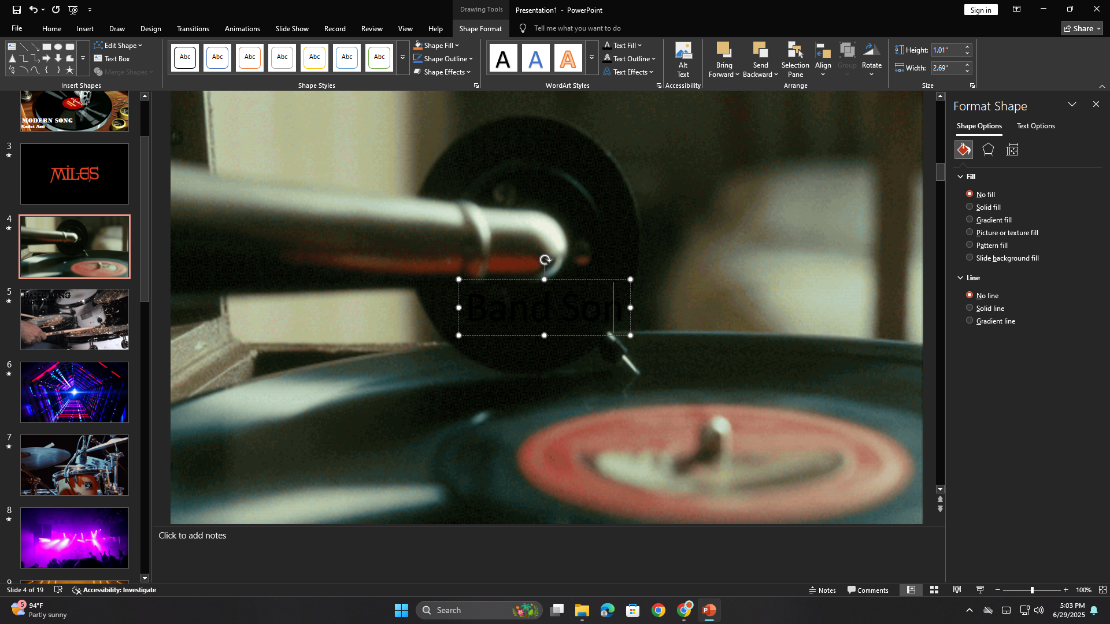Open Windows Start menu
1110x624 pixels.
(x=401, y=610)
